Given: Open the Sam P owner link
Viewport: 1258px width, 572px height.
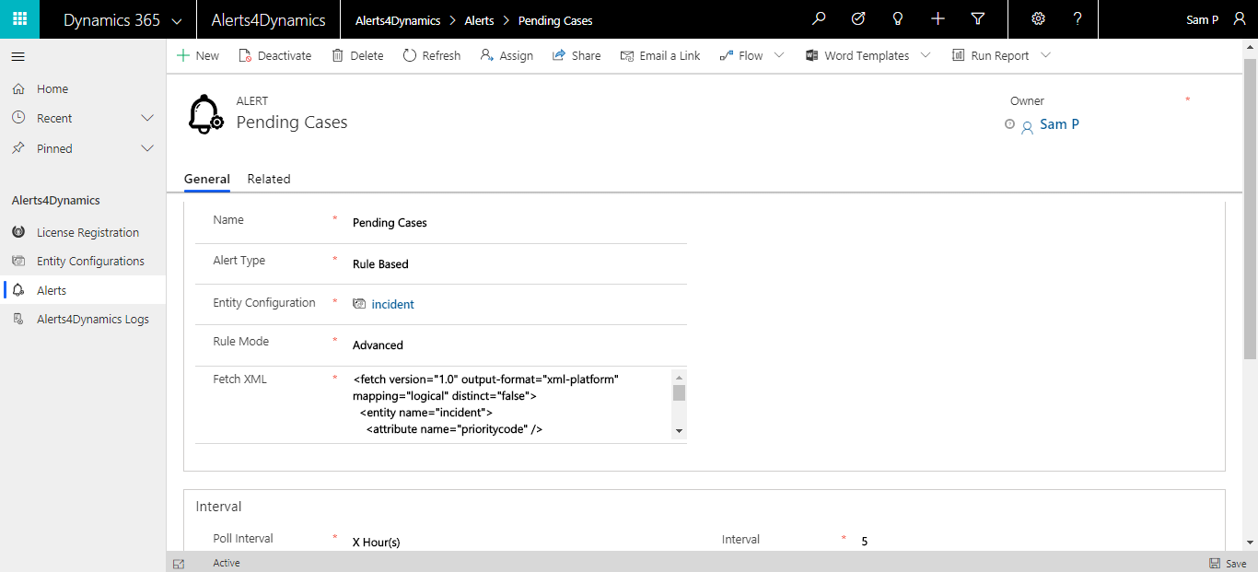Looking at the screenshot, I should (1059, 124).
